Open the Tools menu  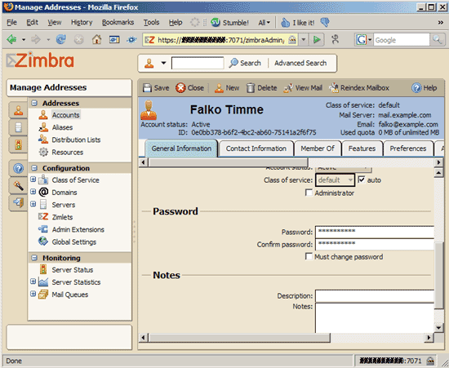[151, 22]
